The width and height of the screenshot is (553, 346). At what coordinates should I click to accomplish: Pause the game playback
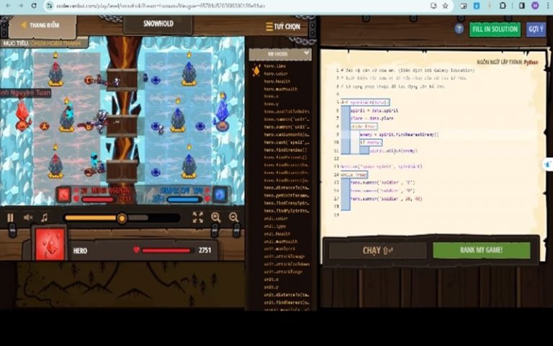(x=10, y=218)
